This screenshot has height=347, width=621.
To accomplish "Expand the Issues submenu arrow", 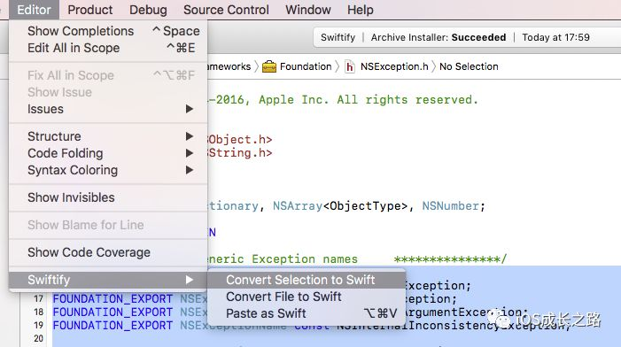I will (x=190, y=109).
